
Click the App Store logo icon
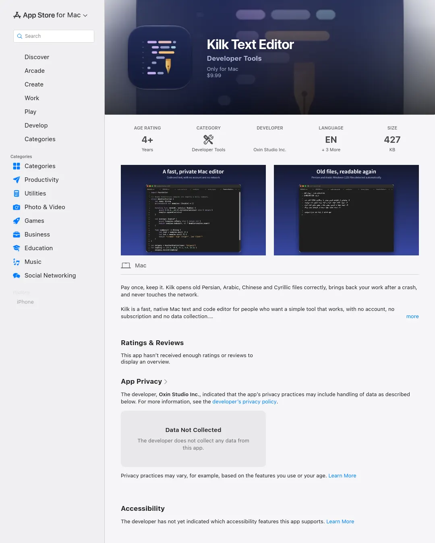pyautogui.click(x=17, y=15)
